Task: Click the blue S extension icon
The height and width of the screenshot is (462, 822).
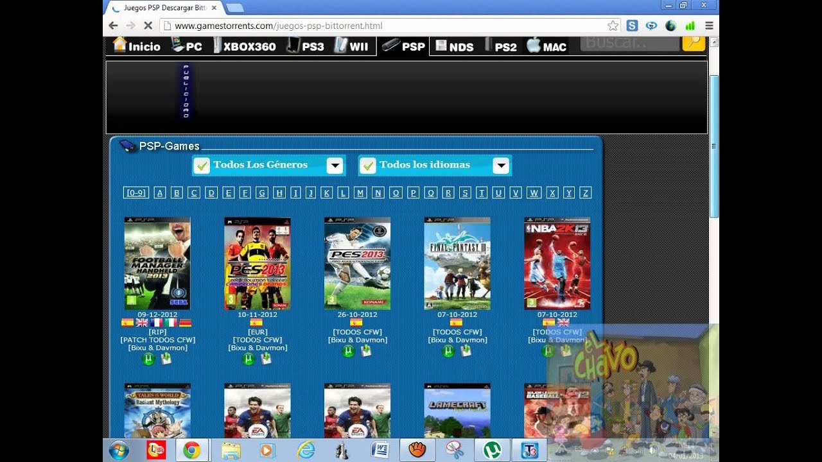Action: [632, 26]
